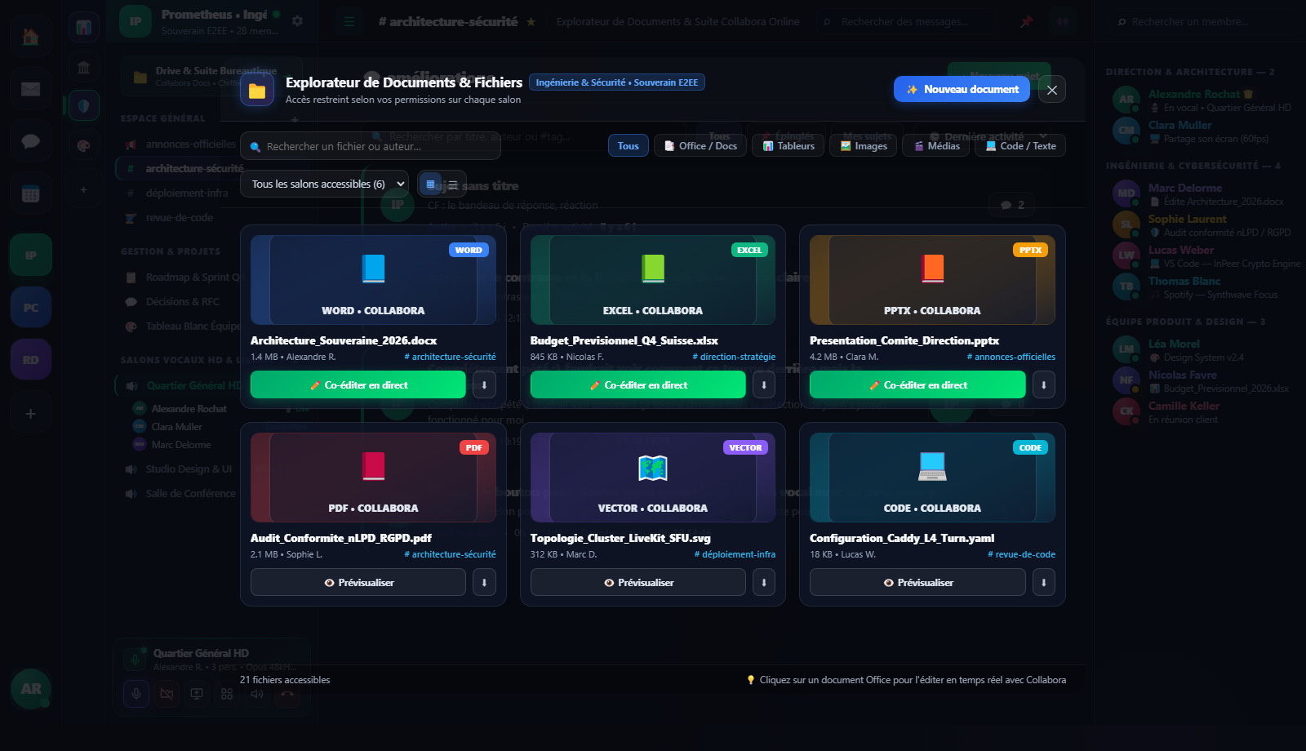Open the mail envelope icon in left rail

point(30,89)
